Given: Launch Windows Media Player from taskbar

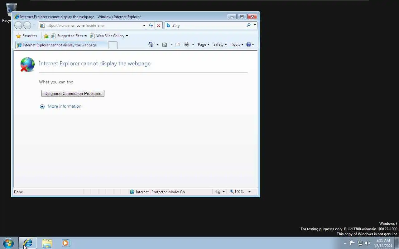Looking at the screenshot, I should click(66, 243).
